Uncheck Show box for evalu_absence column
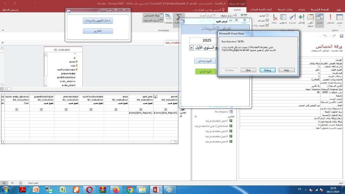This screenshot has width=345, height=194. (x=17, y=110)
